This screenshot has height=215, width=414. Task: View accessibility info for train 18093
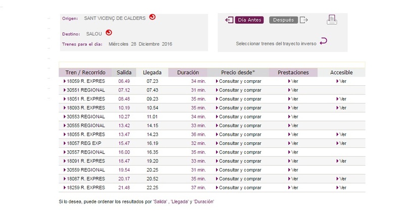pyautogui.click(x=341, y=108)
